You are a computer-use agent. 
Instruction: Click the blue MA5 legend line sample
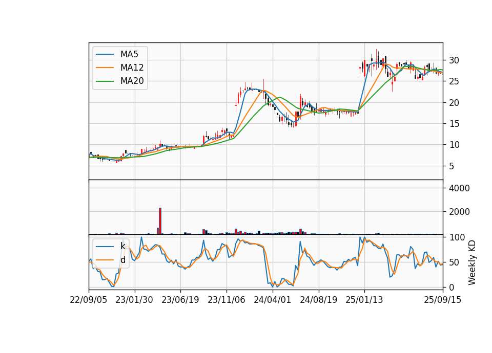105,54
